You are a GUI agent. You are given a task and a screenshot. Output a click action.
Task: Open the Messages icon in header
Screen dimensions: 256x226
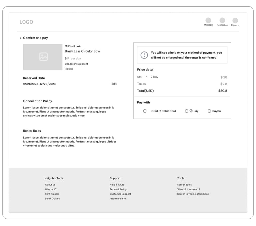pos(208,20)
